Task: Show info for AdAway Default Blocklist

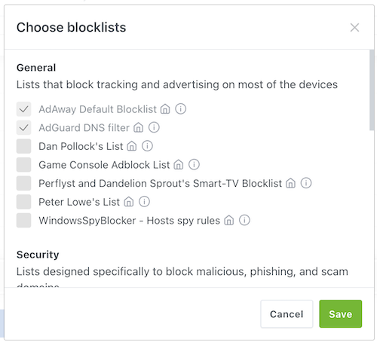Action: 180,109
